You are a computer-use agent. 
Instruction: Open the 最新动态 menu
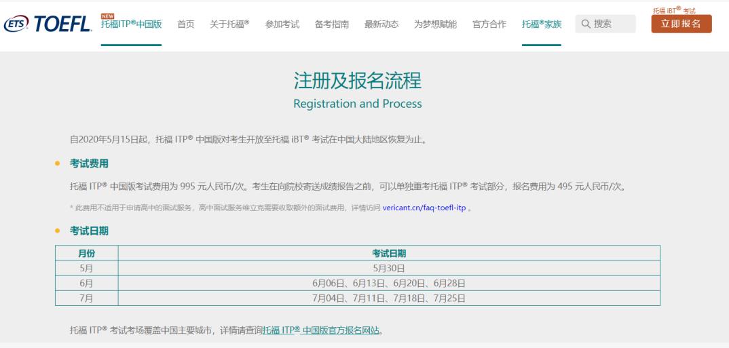[x=381, y=24]
